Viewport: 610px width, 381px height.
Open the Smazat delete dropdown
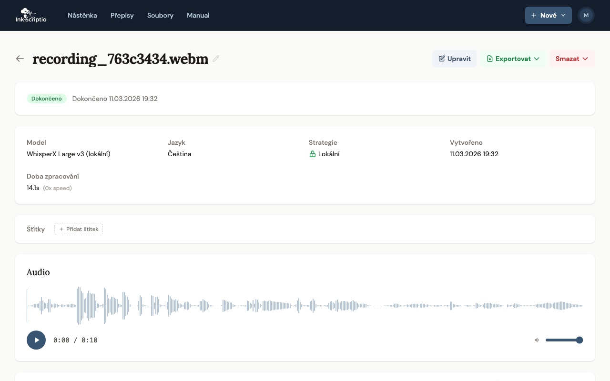(572, 59)
